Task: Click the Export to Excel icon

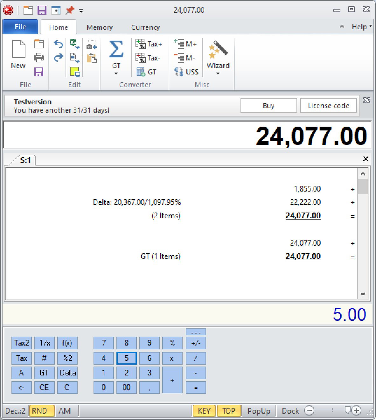Action: tap(75, 44)
